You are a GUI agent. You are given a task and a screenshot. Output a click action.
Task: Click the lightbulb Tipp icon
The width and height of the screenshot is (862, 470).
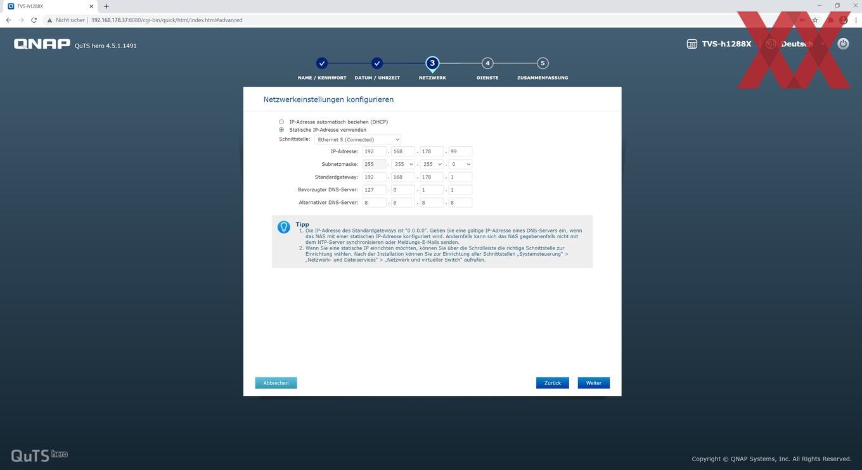(x=284, y=227)
